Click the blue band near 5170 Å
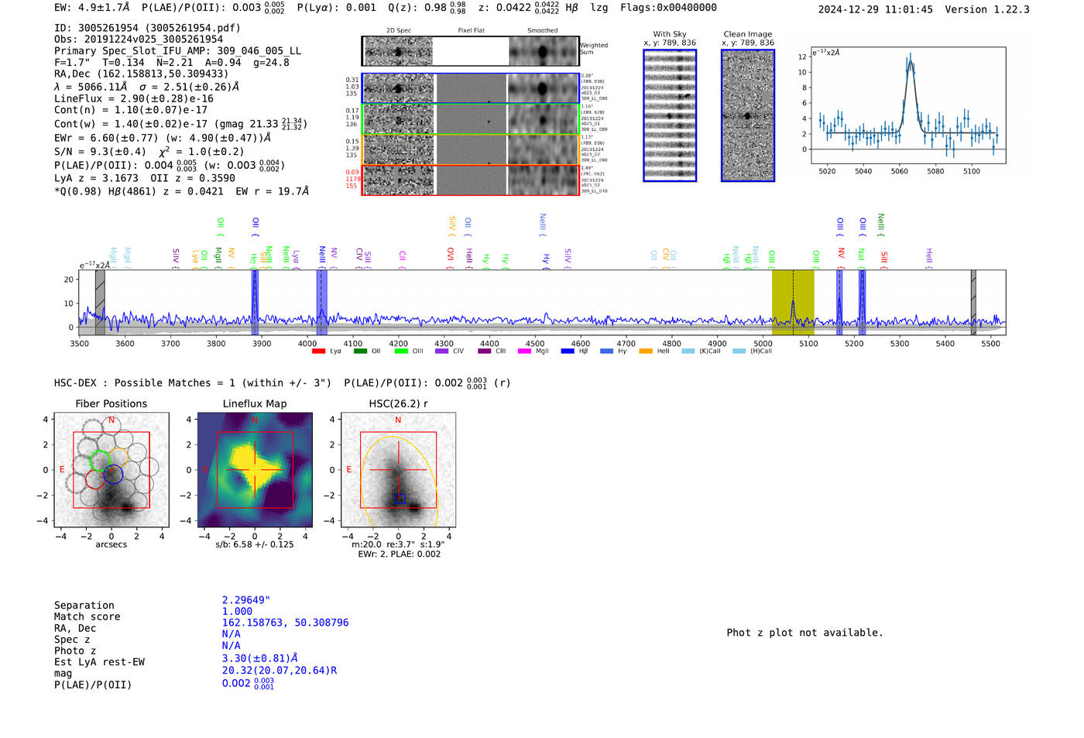 (x=839, y=302)
